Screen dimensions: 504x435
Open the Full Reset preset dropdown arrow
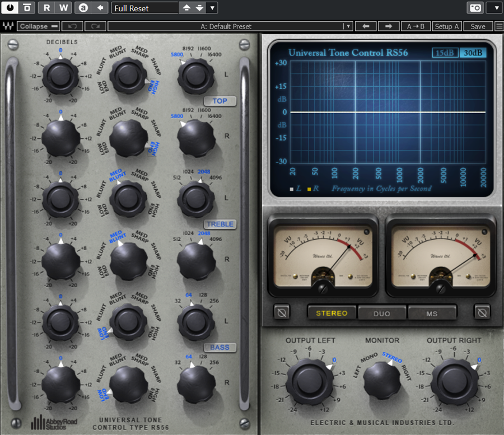(212, 8)
